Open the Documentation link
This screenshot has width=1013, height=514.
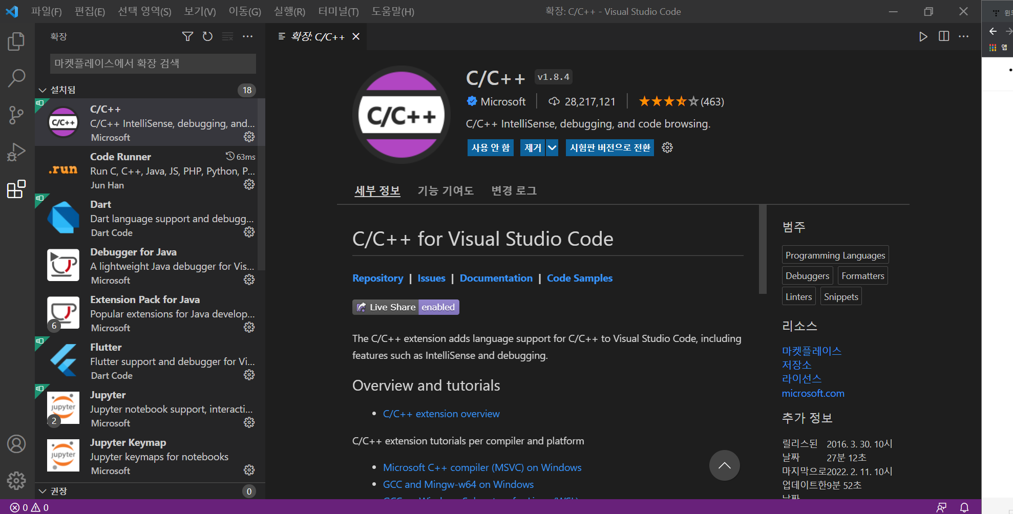pos(496,278)
